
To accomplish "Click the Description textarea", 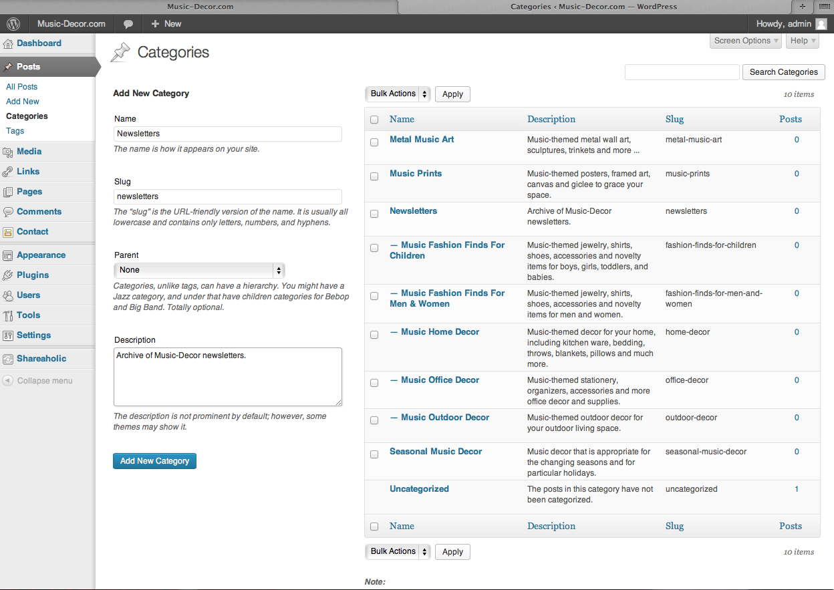I will [x=228, y=377].
